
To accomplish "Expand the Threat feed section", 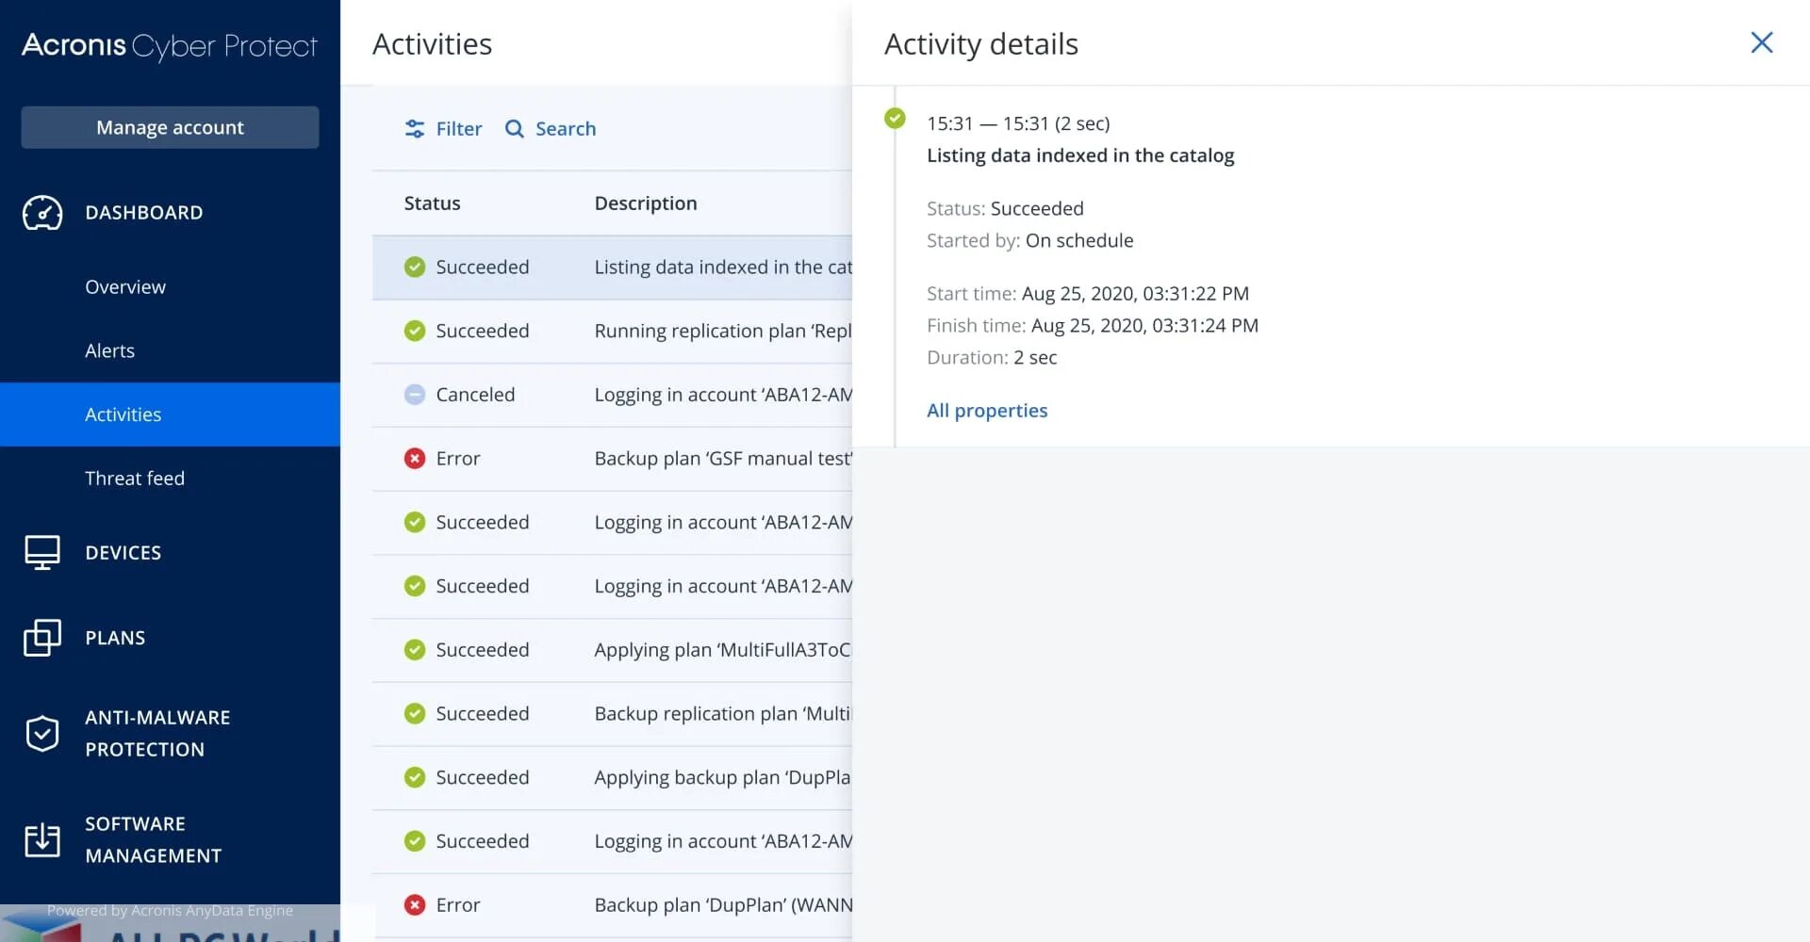I will (x=135, y=478).
